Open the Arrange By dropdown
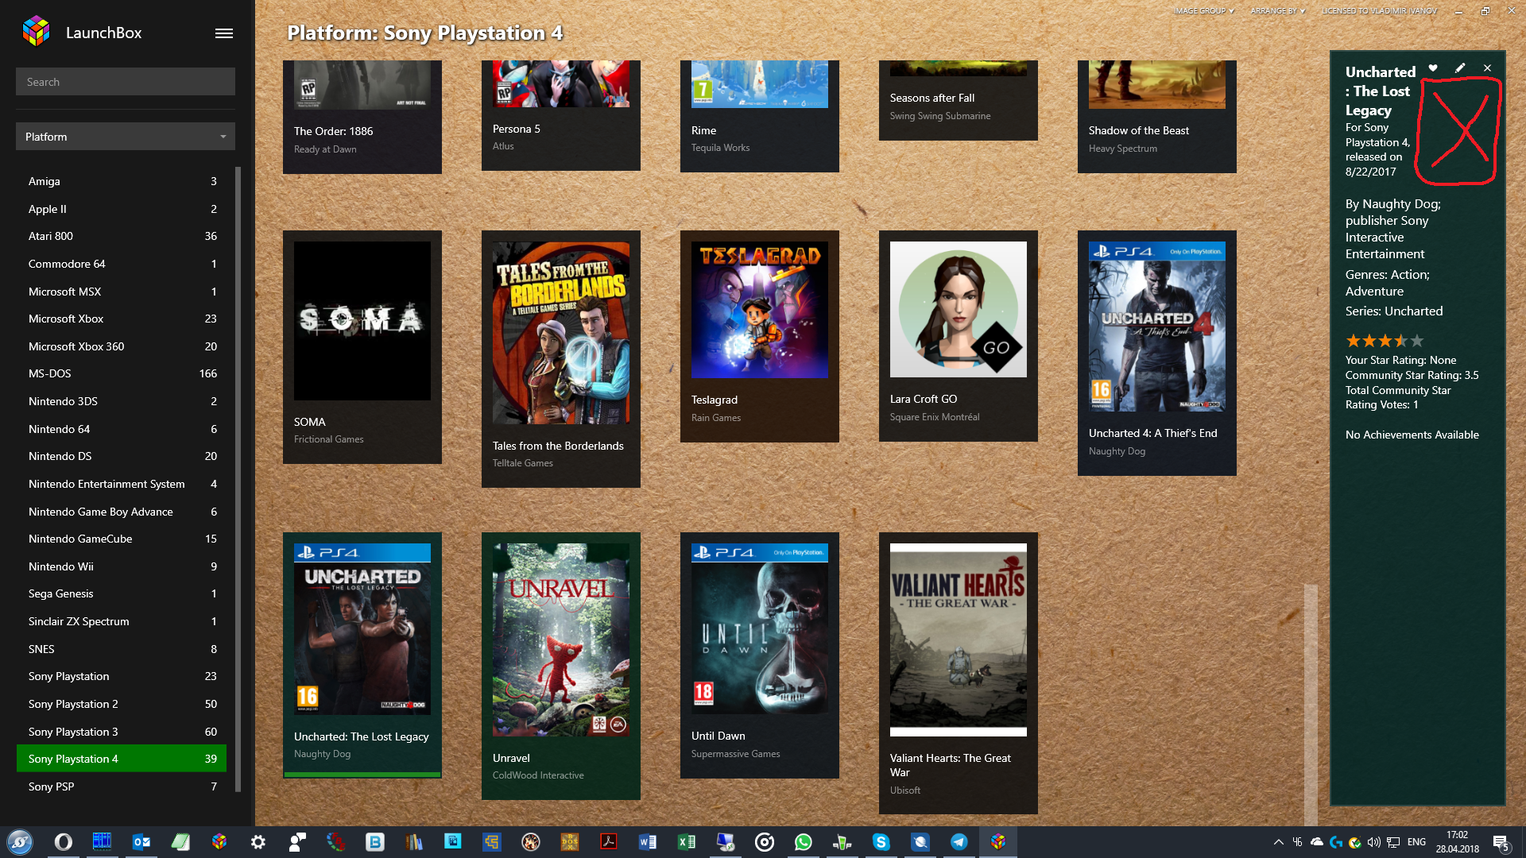 pyautogui.click(x=1277, y=11)
